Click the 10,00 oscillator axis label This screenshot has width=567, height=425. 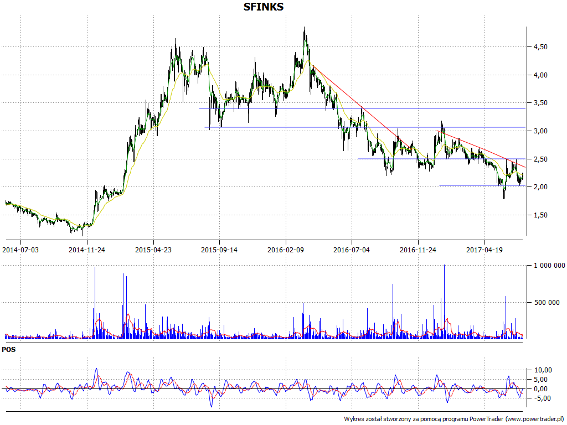point(543,370)
